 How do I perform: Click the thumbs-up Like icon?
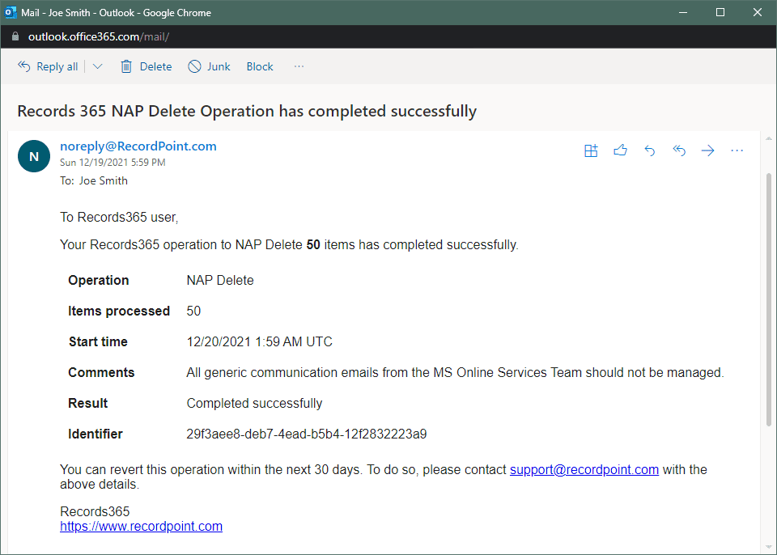(x=620, y=150)
